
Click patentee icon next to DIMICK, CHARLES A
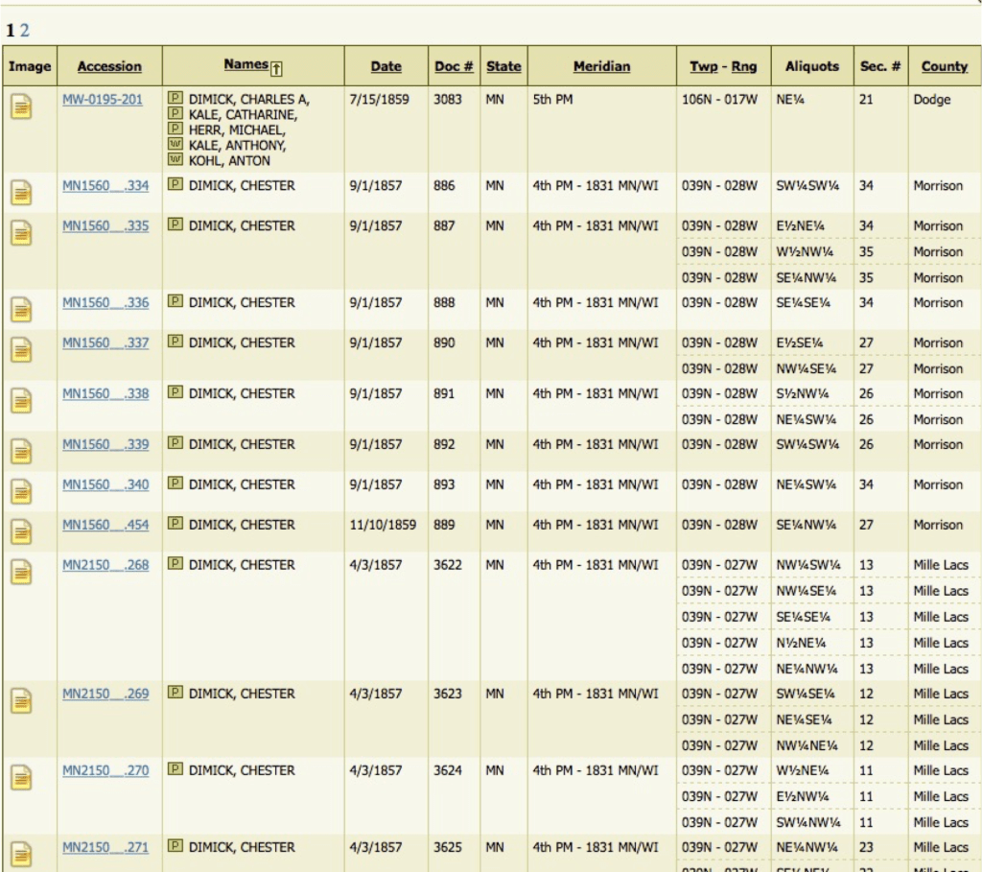pos(175,98)
